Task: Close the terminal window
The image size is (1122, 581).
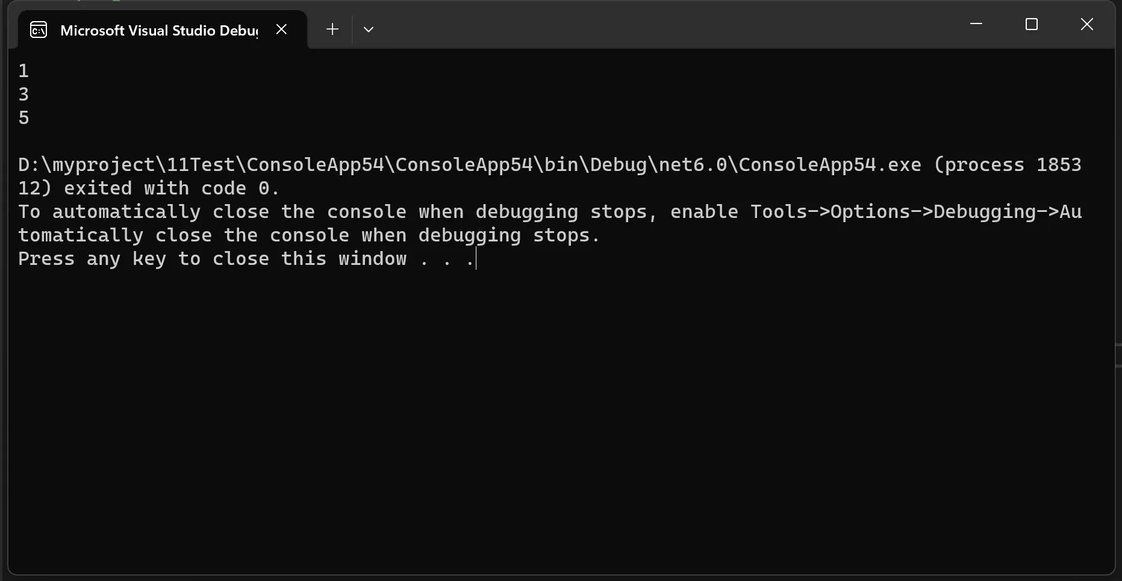Action: [1087, 24]
